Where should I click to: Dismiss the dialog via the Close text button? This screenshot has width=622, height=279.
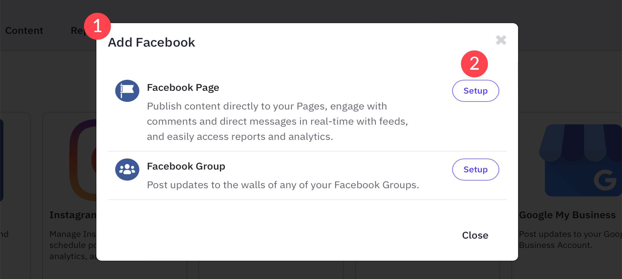[x=475, y=235]
